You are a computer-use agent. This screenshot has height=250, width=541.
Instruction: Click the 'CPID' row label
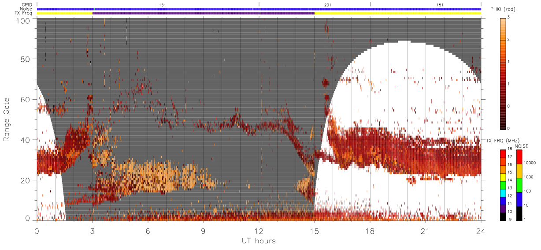tap(27, 5)
